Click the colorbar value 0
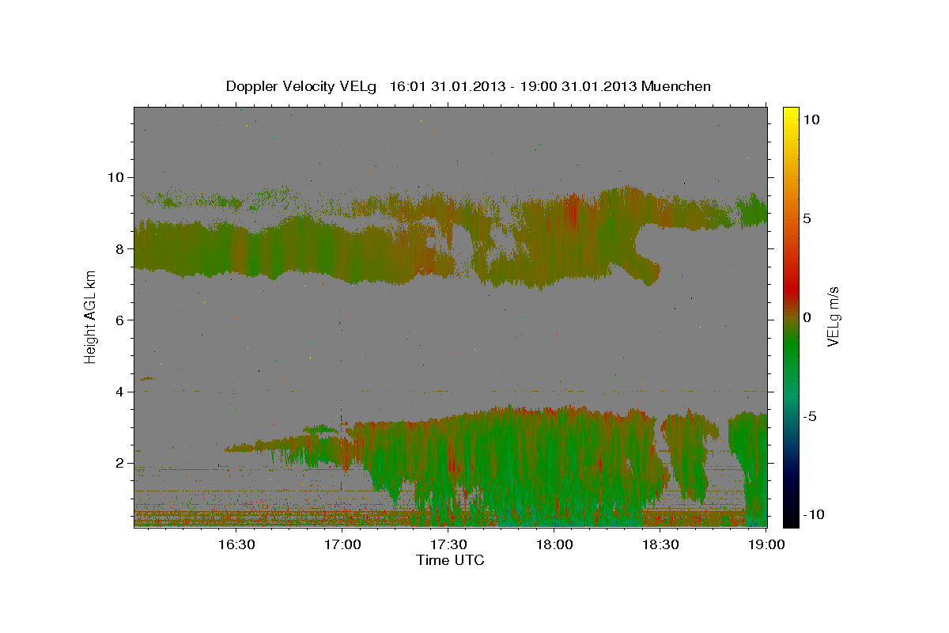This screenshot has width=949, height=633. pyautogui.click(x=807, y=317)
